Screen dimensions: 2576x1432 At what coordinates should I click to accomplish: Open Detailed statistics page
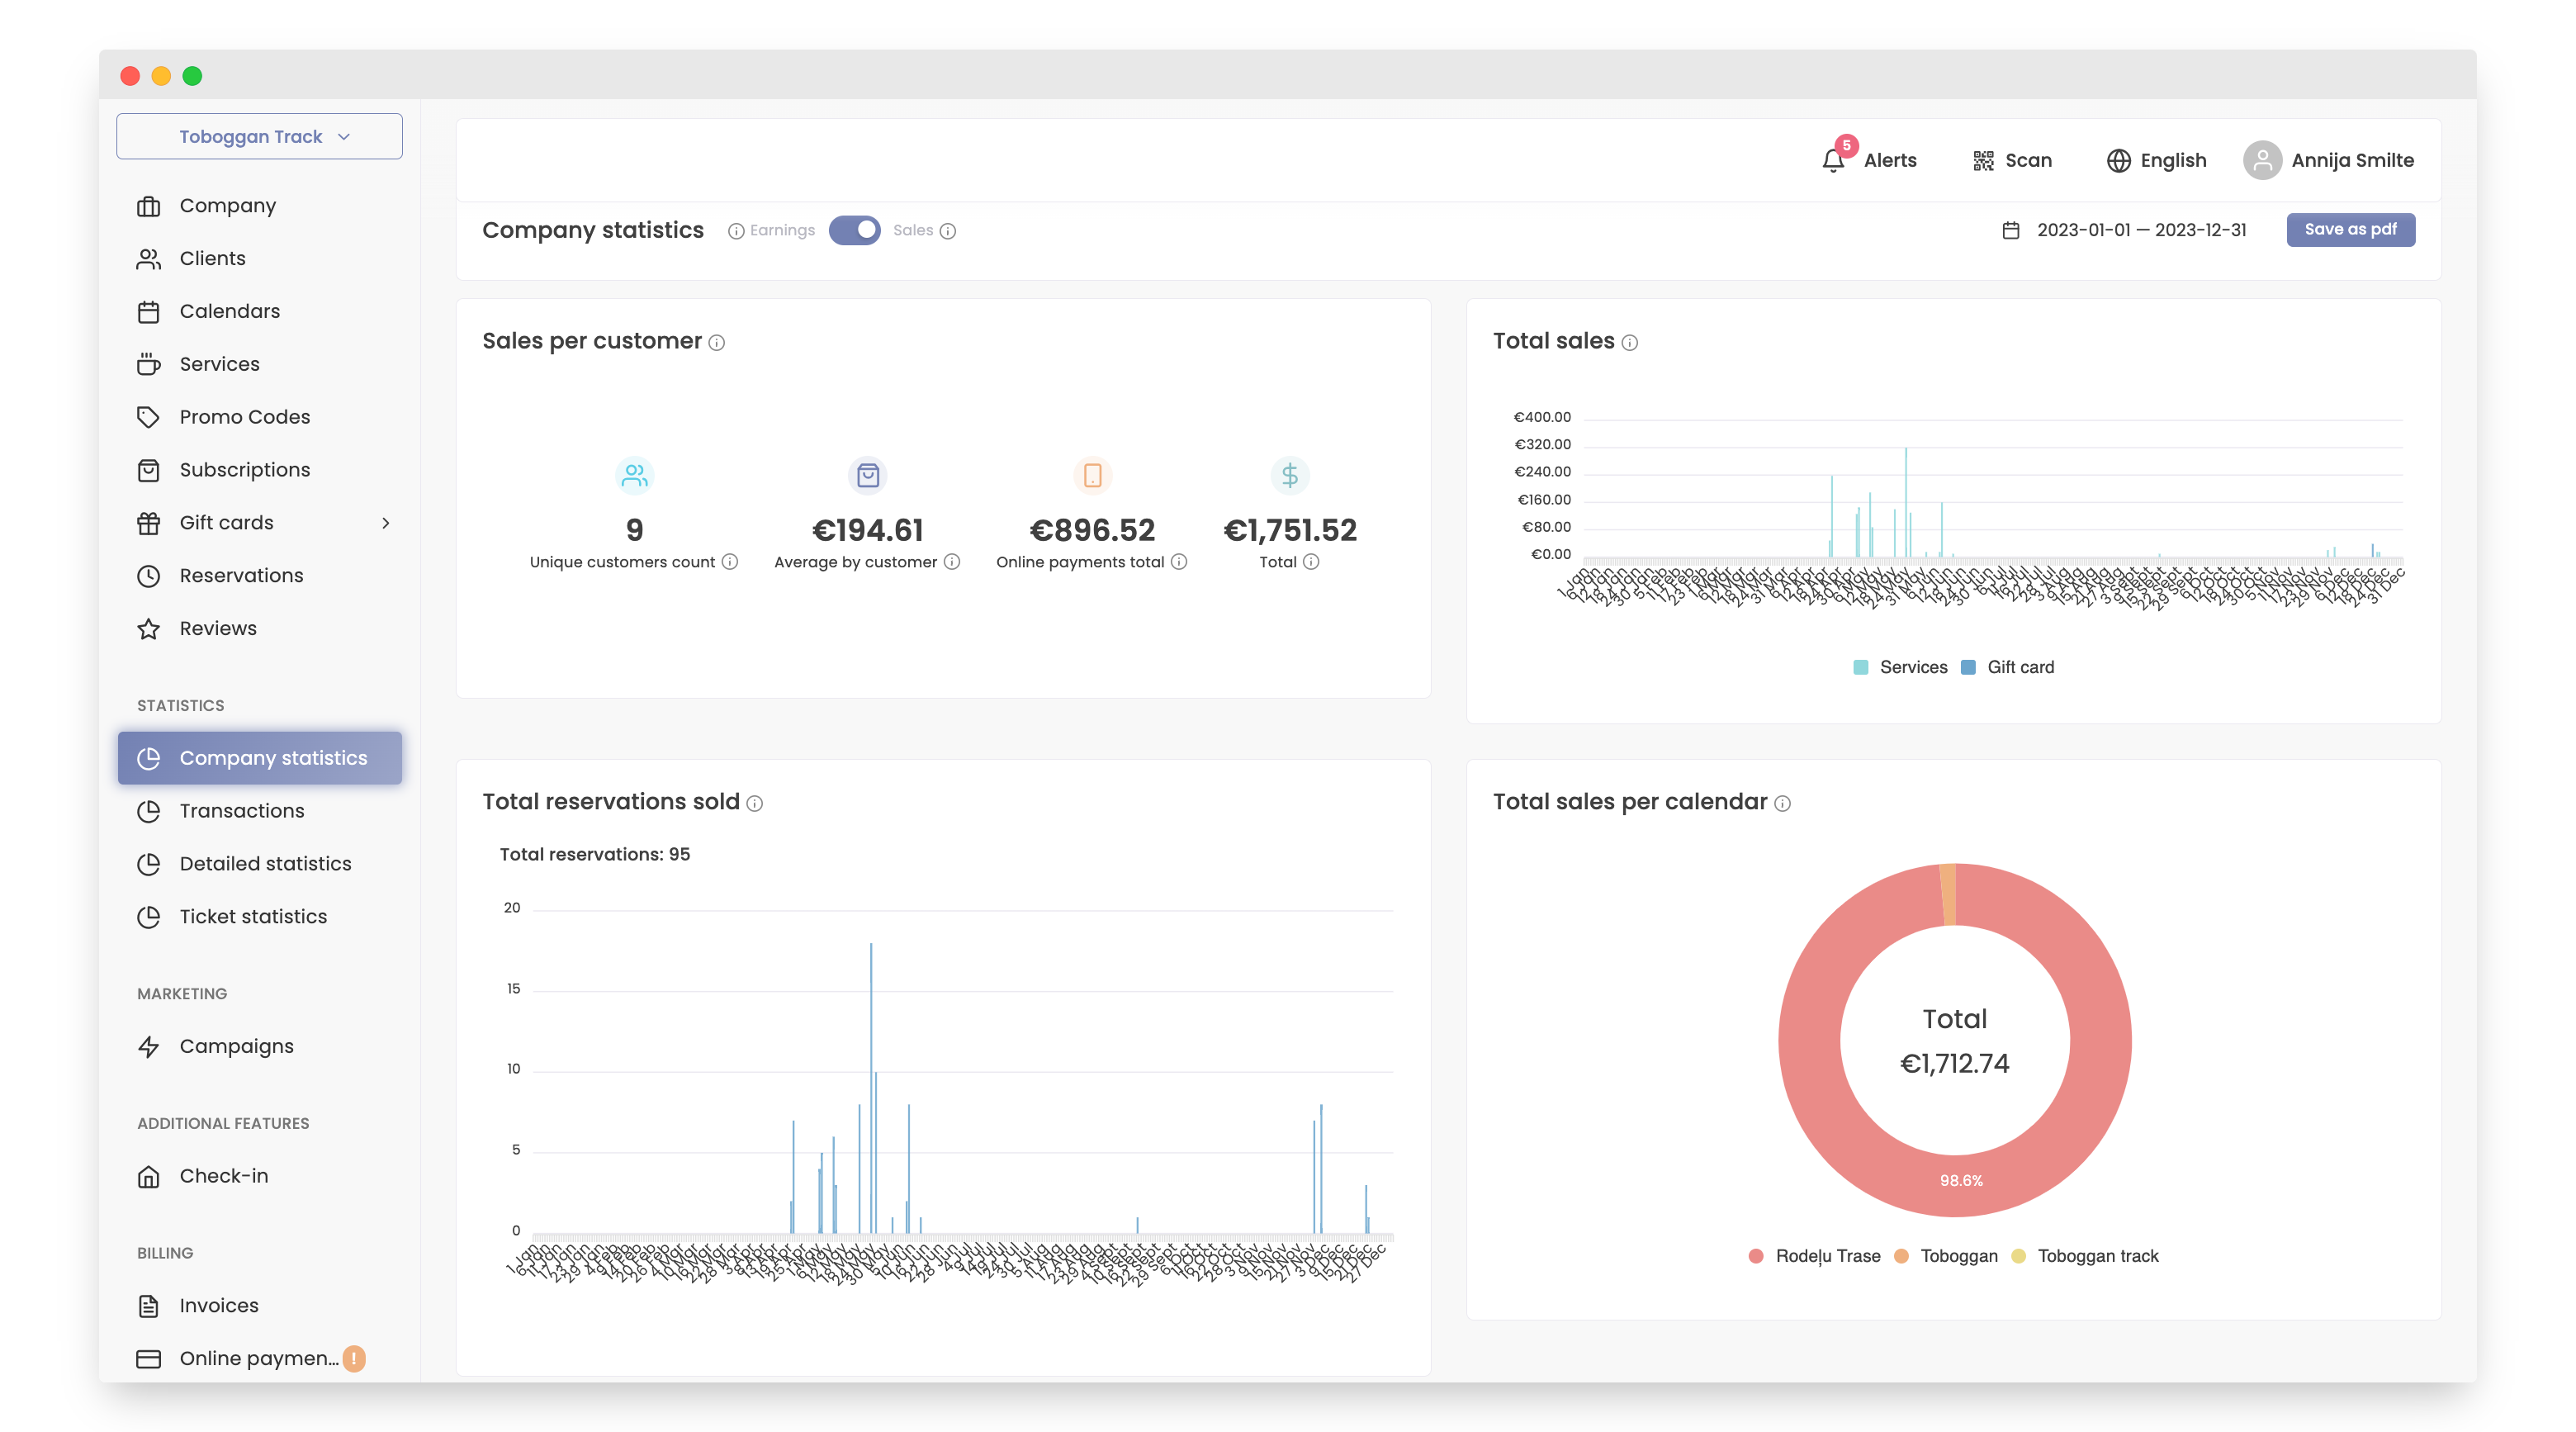pos(265,864)
